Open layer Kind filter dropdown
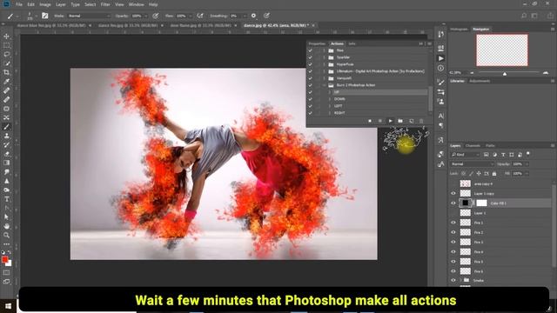The image size is (557, 313). pos(466,155)
